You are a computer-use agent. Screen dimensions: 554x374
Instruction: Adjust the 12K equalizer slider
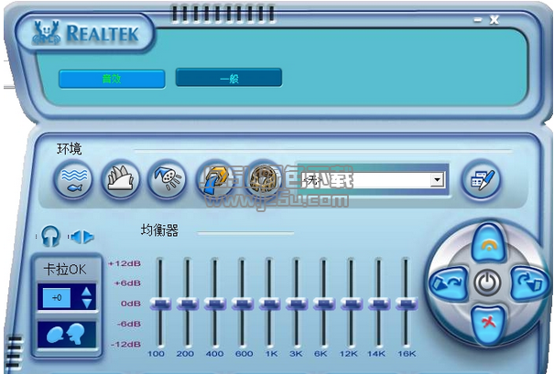352,304
